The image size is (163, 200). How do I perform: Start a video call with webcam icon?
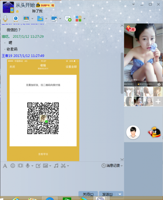coord(16,19)
